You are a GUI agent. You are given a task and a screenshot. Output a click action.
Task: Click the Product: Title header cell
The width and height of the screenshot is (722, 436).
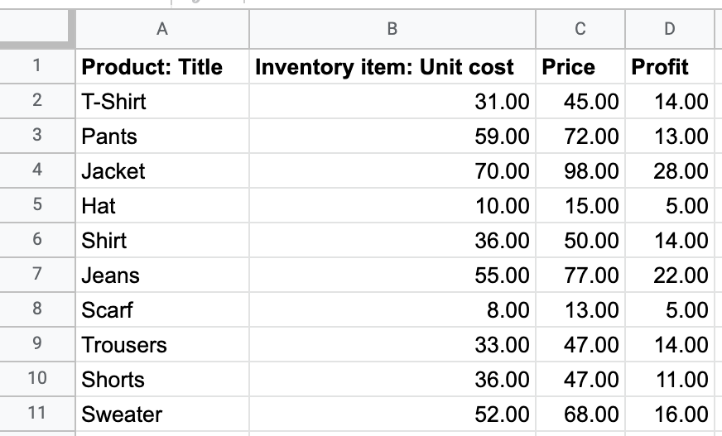coord(162,67)
